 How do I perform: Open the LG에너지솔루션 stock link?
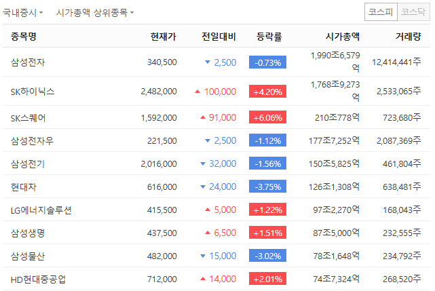(41, 210)
